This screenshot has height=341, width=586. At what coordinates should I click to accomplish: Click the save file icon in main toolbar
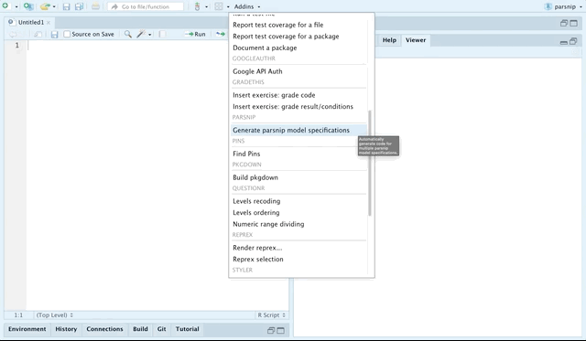click(66, 6)
